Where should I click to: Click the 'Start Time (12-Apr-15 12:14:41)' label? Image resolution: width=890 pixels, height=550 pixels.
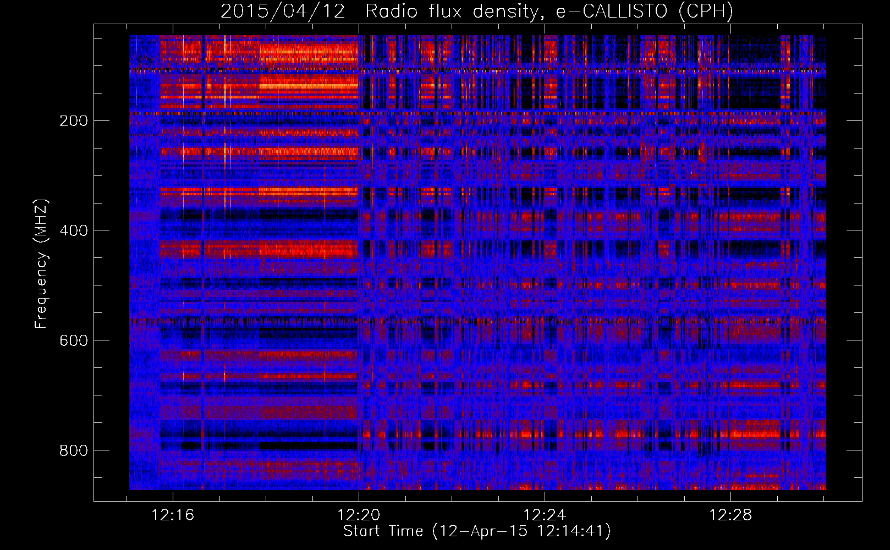477,531
